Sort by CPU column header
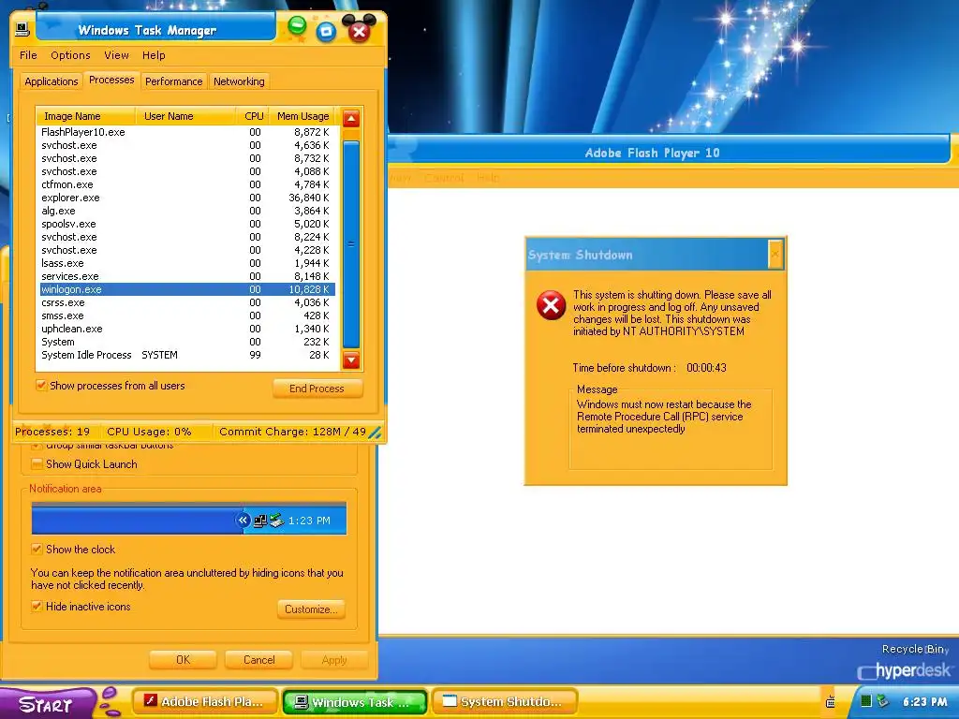Viewport: 959px width, 719px height. click(253, 116)
